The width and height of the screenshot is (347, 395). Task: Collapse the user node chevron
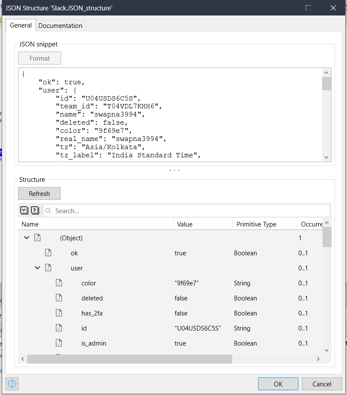pos(37,267)
